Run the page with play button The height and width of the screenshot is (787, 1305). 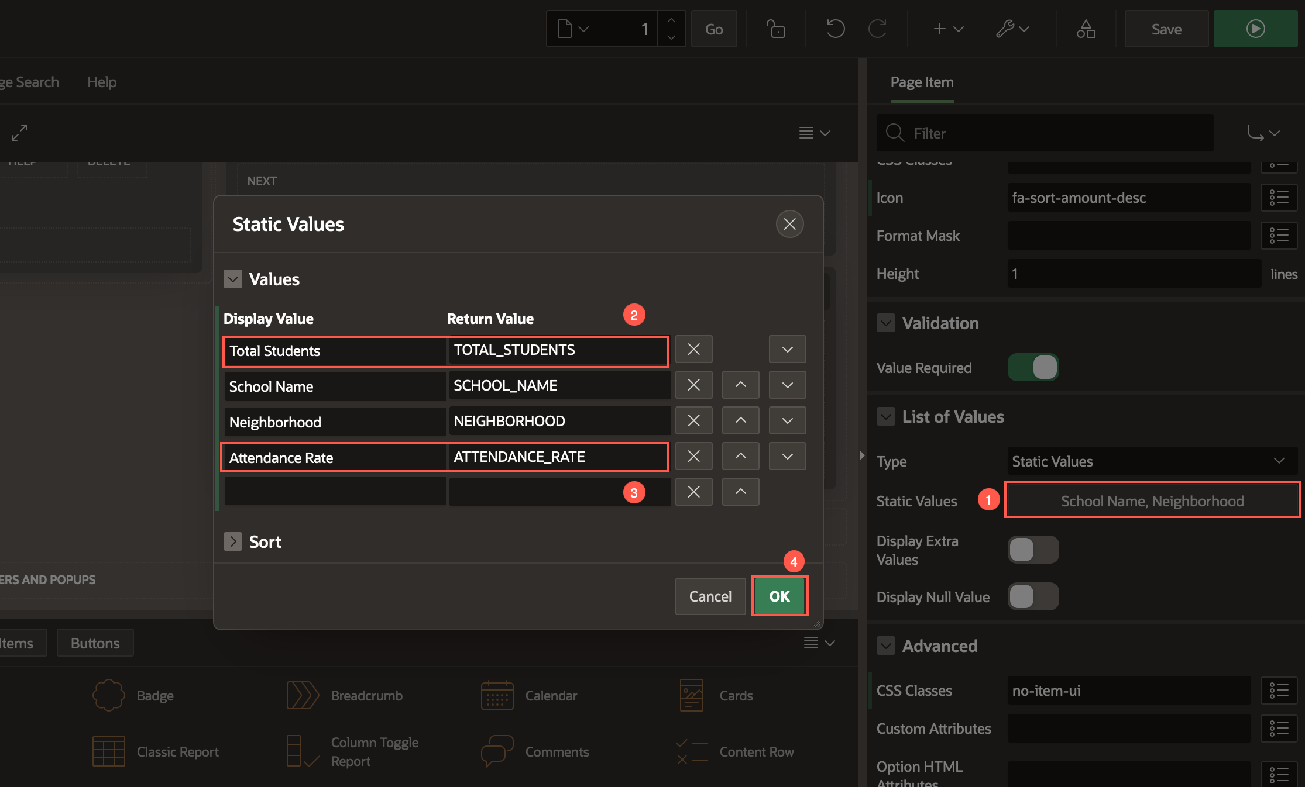tap(1255, 29)
